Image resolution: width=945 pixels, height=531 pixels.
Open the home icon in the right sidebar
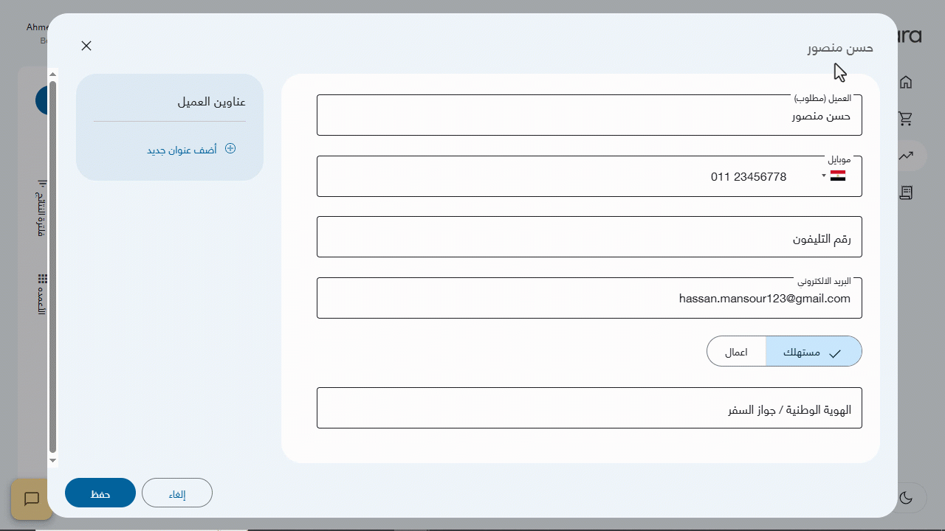tap(906, 82)
